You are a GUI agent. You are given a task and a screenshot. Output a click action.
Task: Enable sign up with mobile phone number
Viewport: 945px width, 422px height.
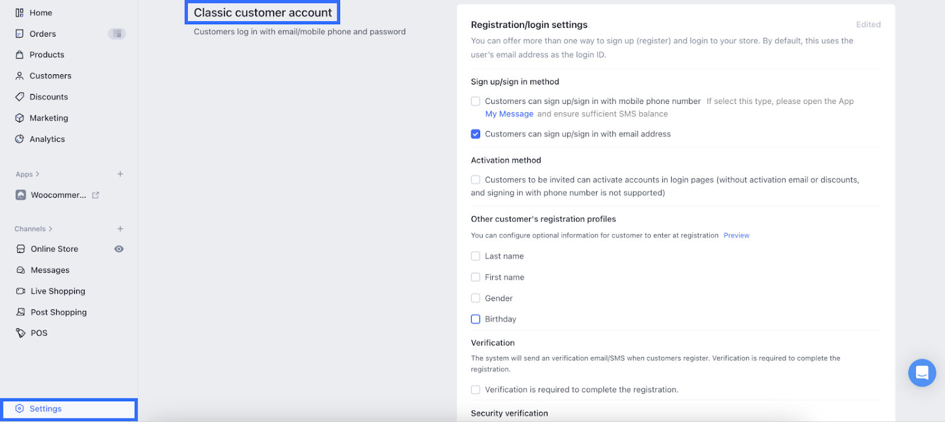(475, 101)
